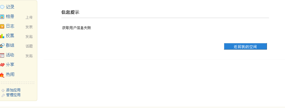
Task: Click the 记录 speech bubble icon
Action: pyautogui.click(x=2, y=7)
